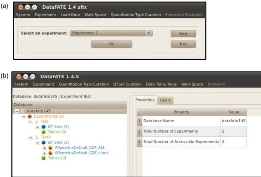Select the Test2 experiment label
Screen dimensions: 261x177
46,137
